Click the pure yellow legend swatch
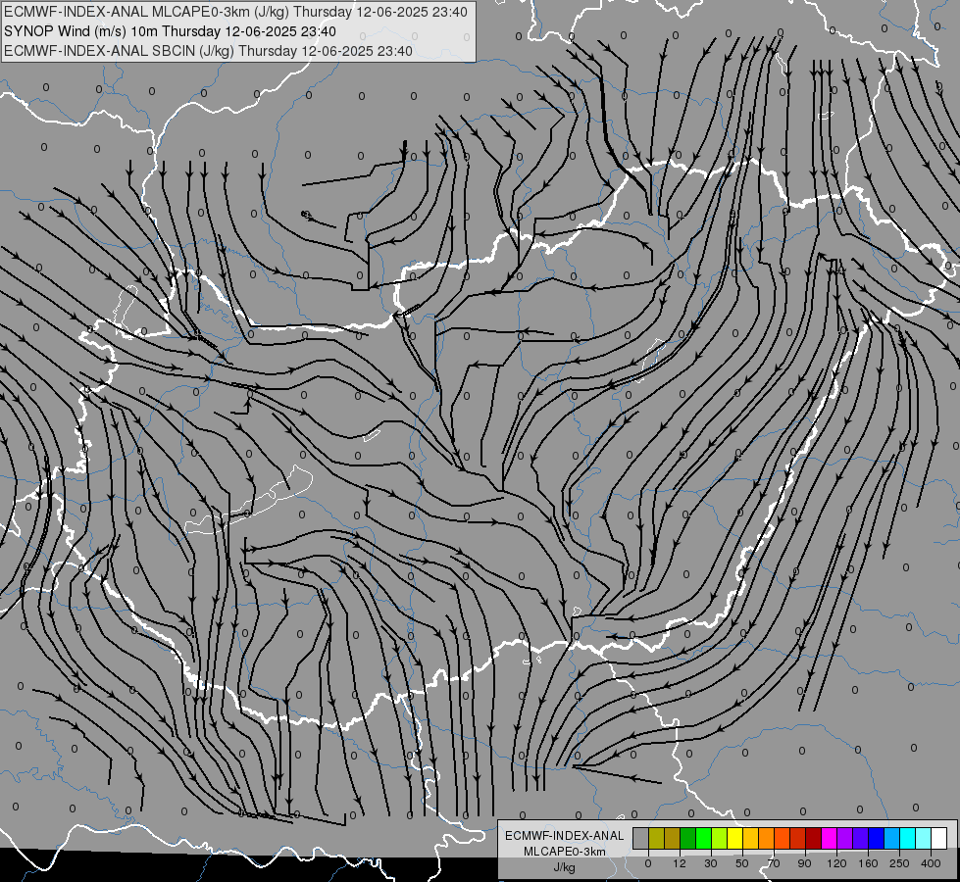This screenshot has width=960, height=882. click(734, 839)
